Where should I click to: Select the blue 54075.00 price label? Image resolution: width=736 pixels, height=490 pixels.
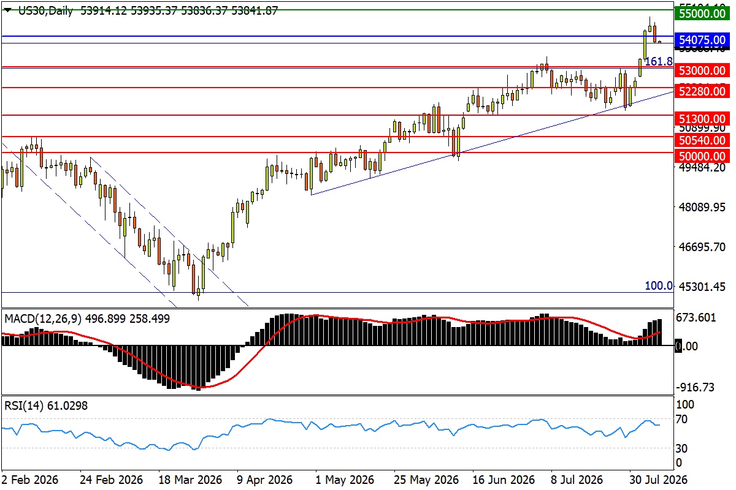[x=702, y=40]
